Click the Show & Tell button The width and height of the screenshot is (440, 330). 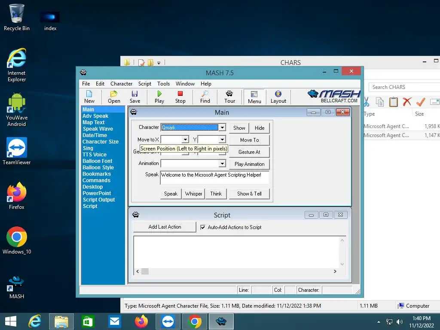(x=249, y=194)
